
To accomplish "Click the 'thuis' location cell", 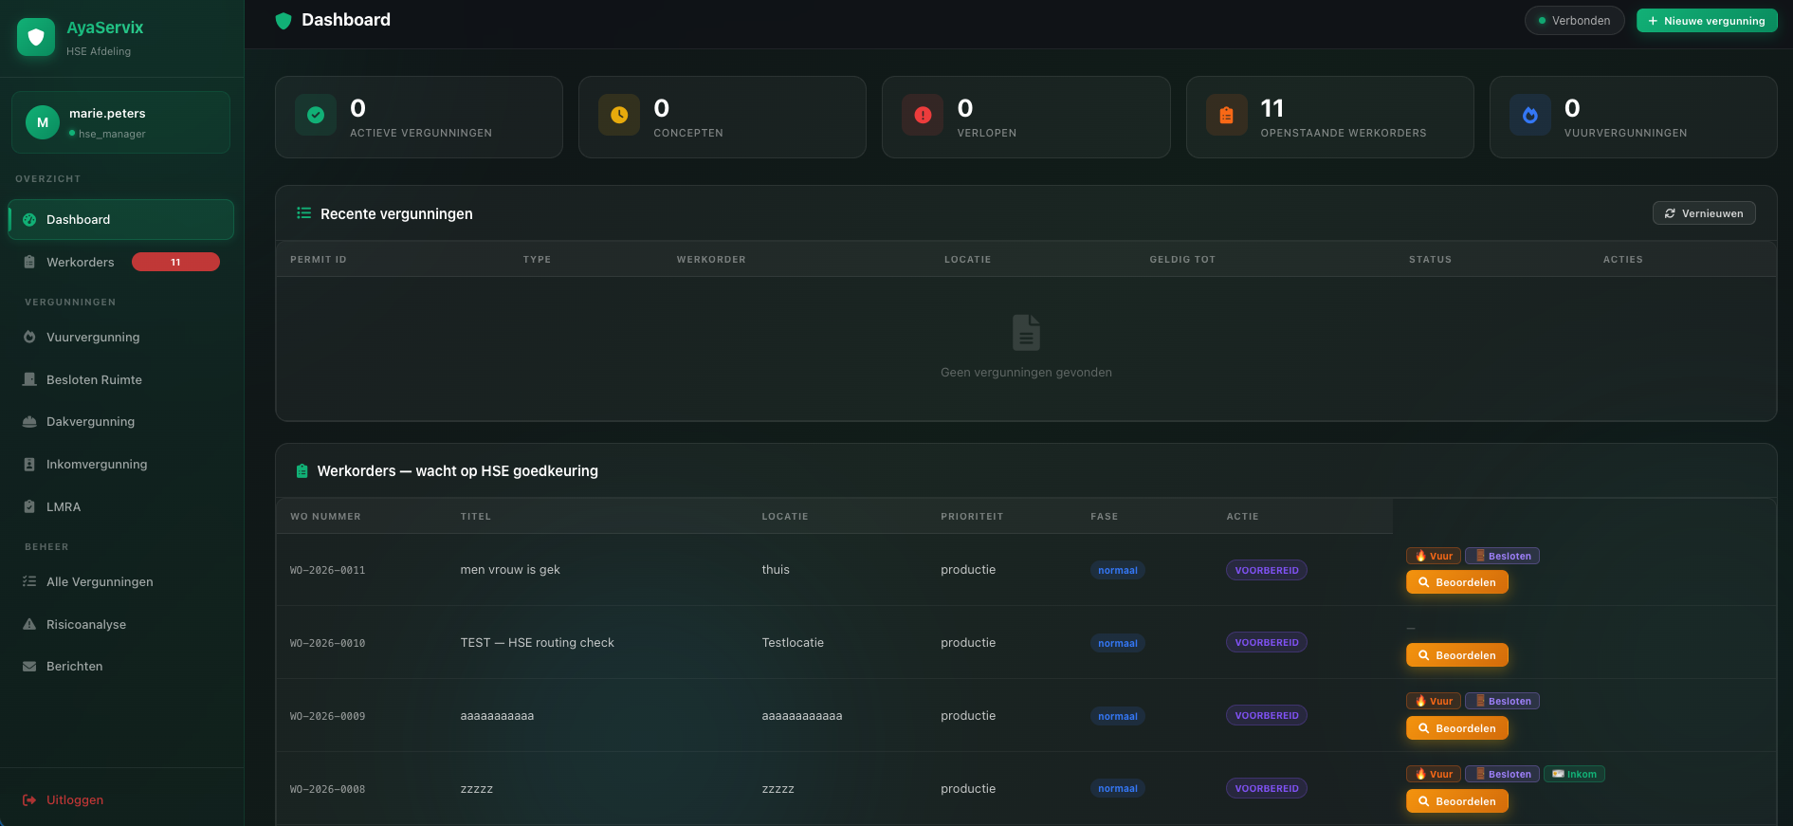I will [x=776, y=570].
